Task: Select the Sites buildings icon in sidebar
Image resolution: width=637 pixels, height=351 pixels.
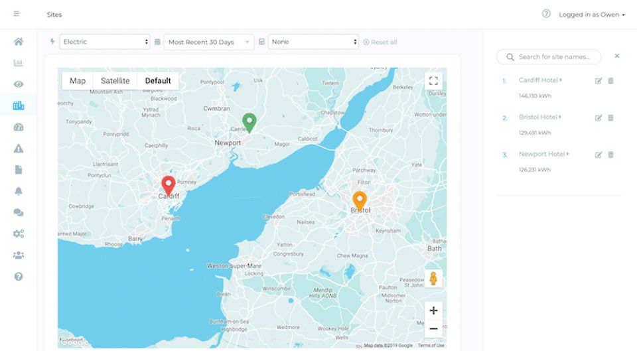Action: [19, 105]
